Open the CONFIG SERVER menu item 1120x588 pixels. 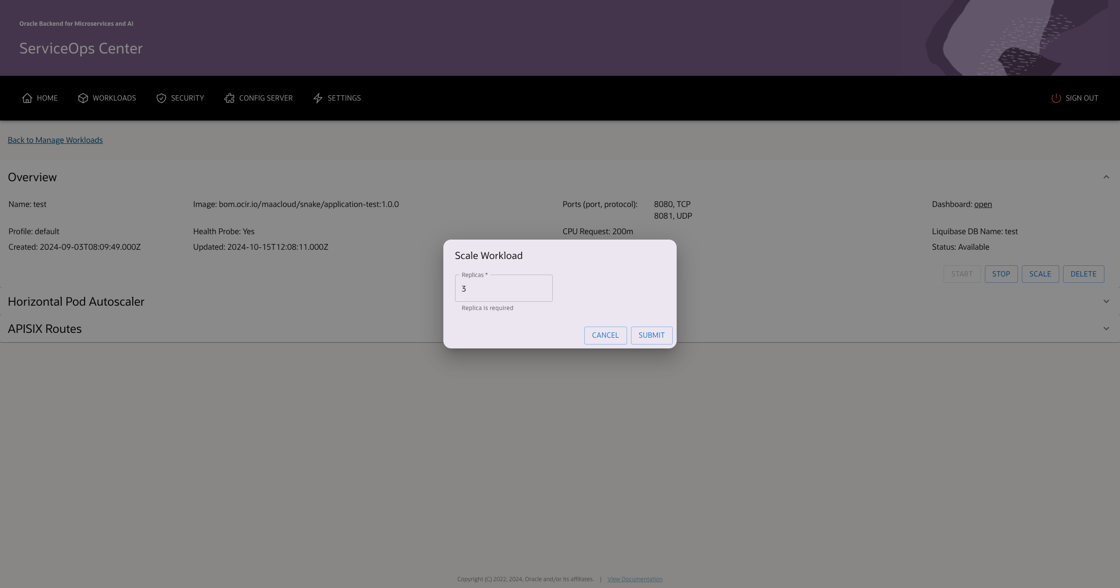point(265,98)
